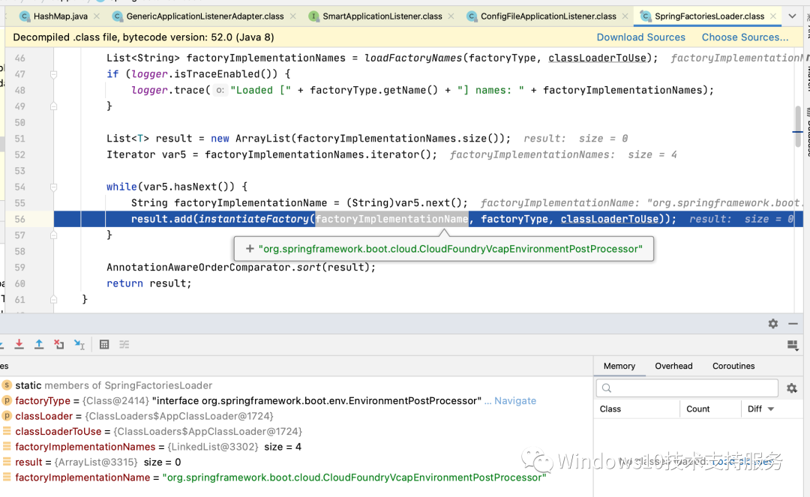This screenshot has width=810, height=497.
Task: Click AnnotationAwareOrderComparator.sort(result) on line 59
Action: 241,268
